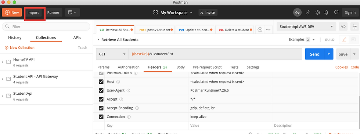Open the notifications bell icon
The width and height of the screenshot is (360, 134).
click(326, 12)
